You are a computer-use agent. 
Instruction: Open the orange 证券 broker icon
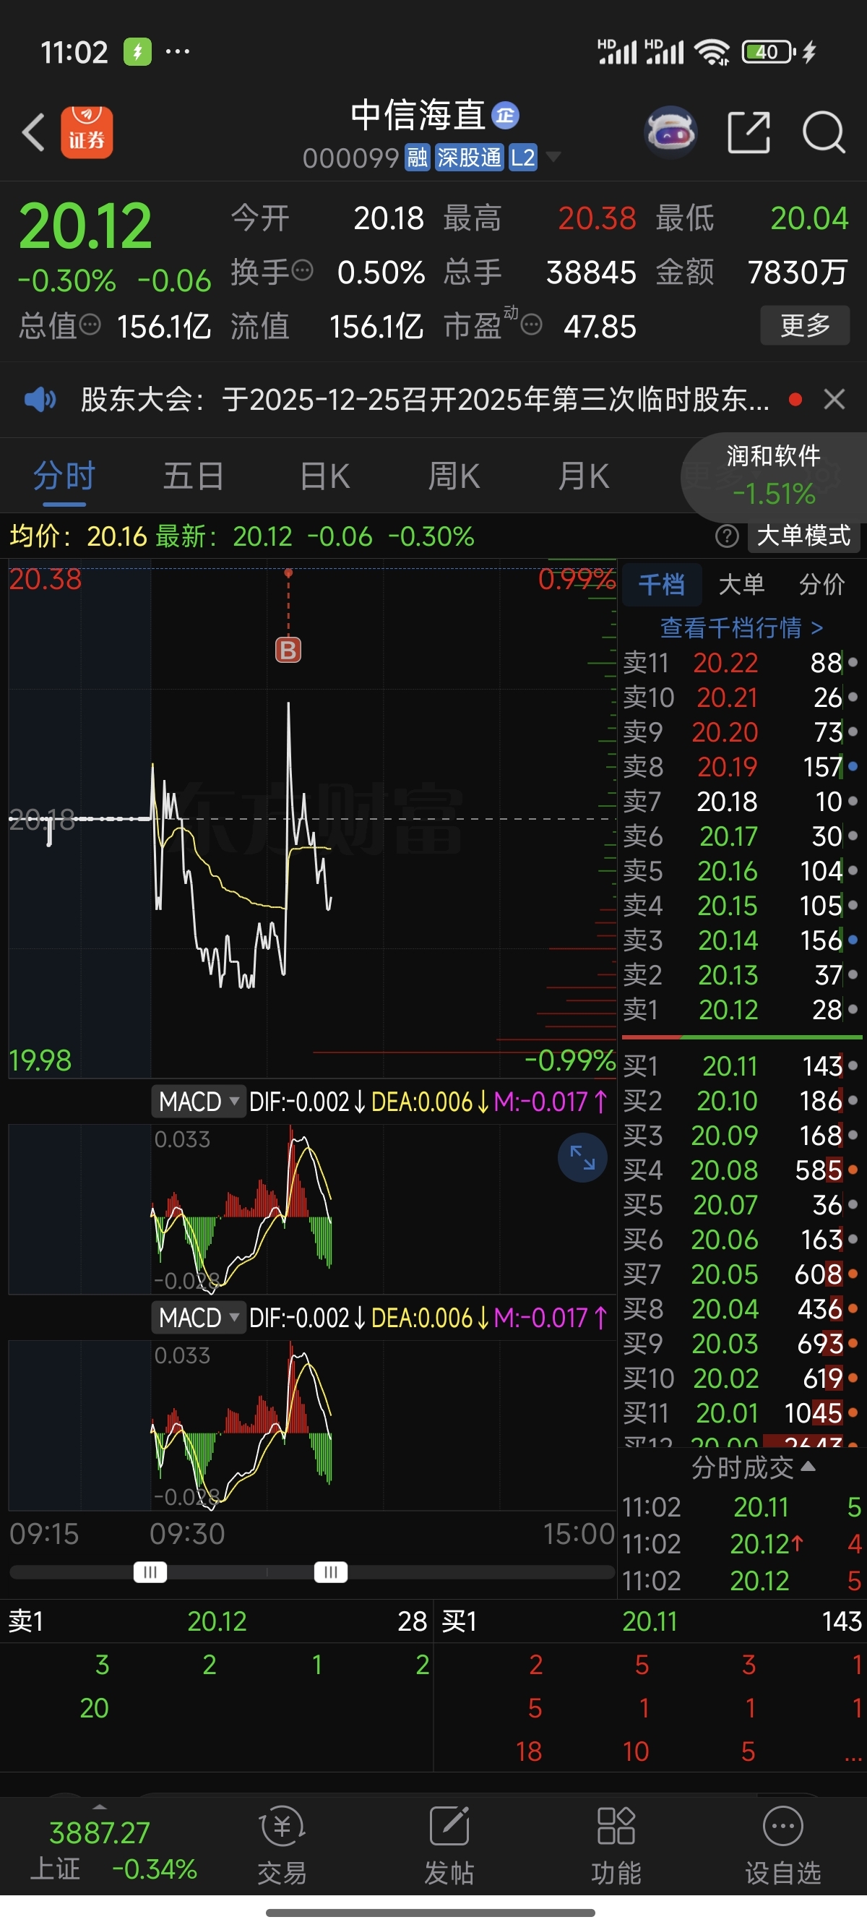tap(87, 132)
